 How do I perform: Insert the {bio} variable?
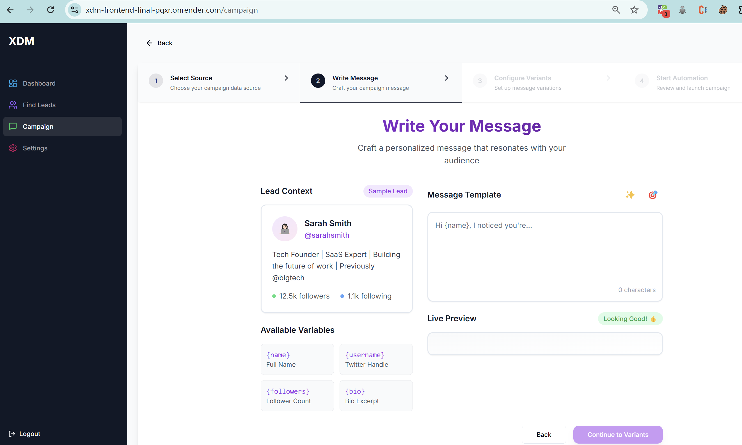[376, 396]
